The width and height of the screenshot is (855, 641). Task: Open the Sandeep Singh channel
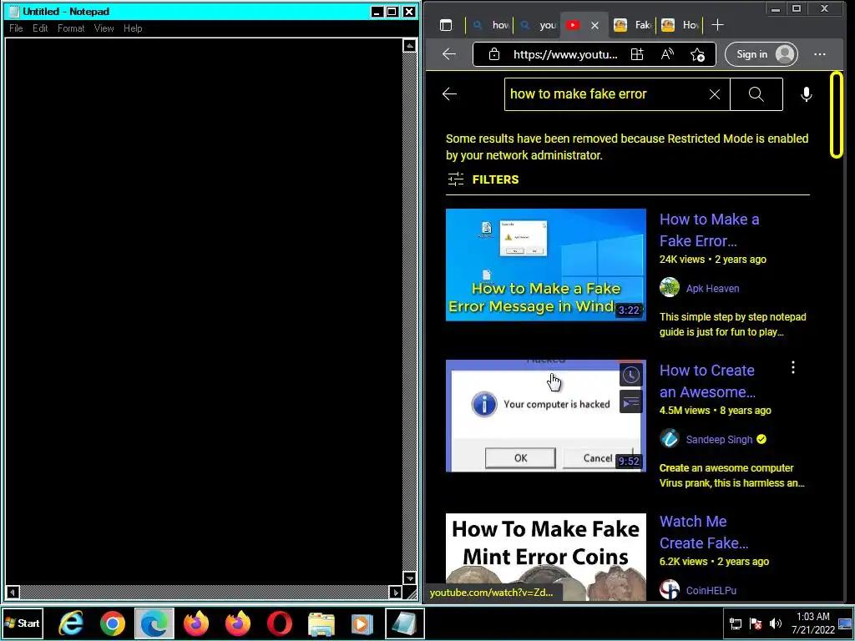[x=719, y=439]
